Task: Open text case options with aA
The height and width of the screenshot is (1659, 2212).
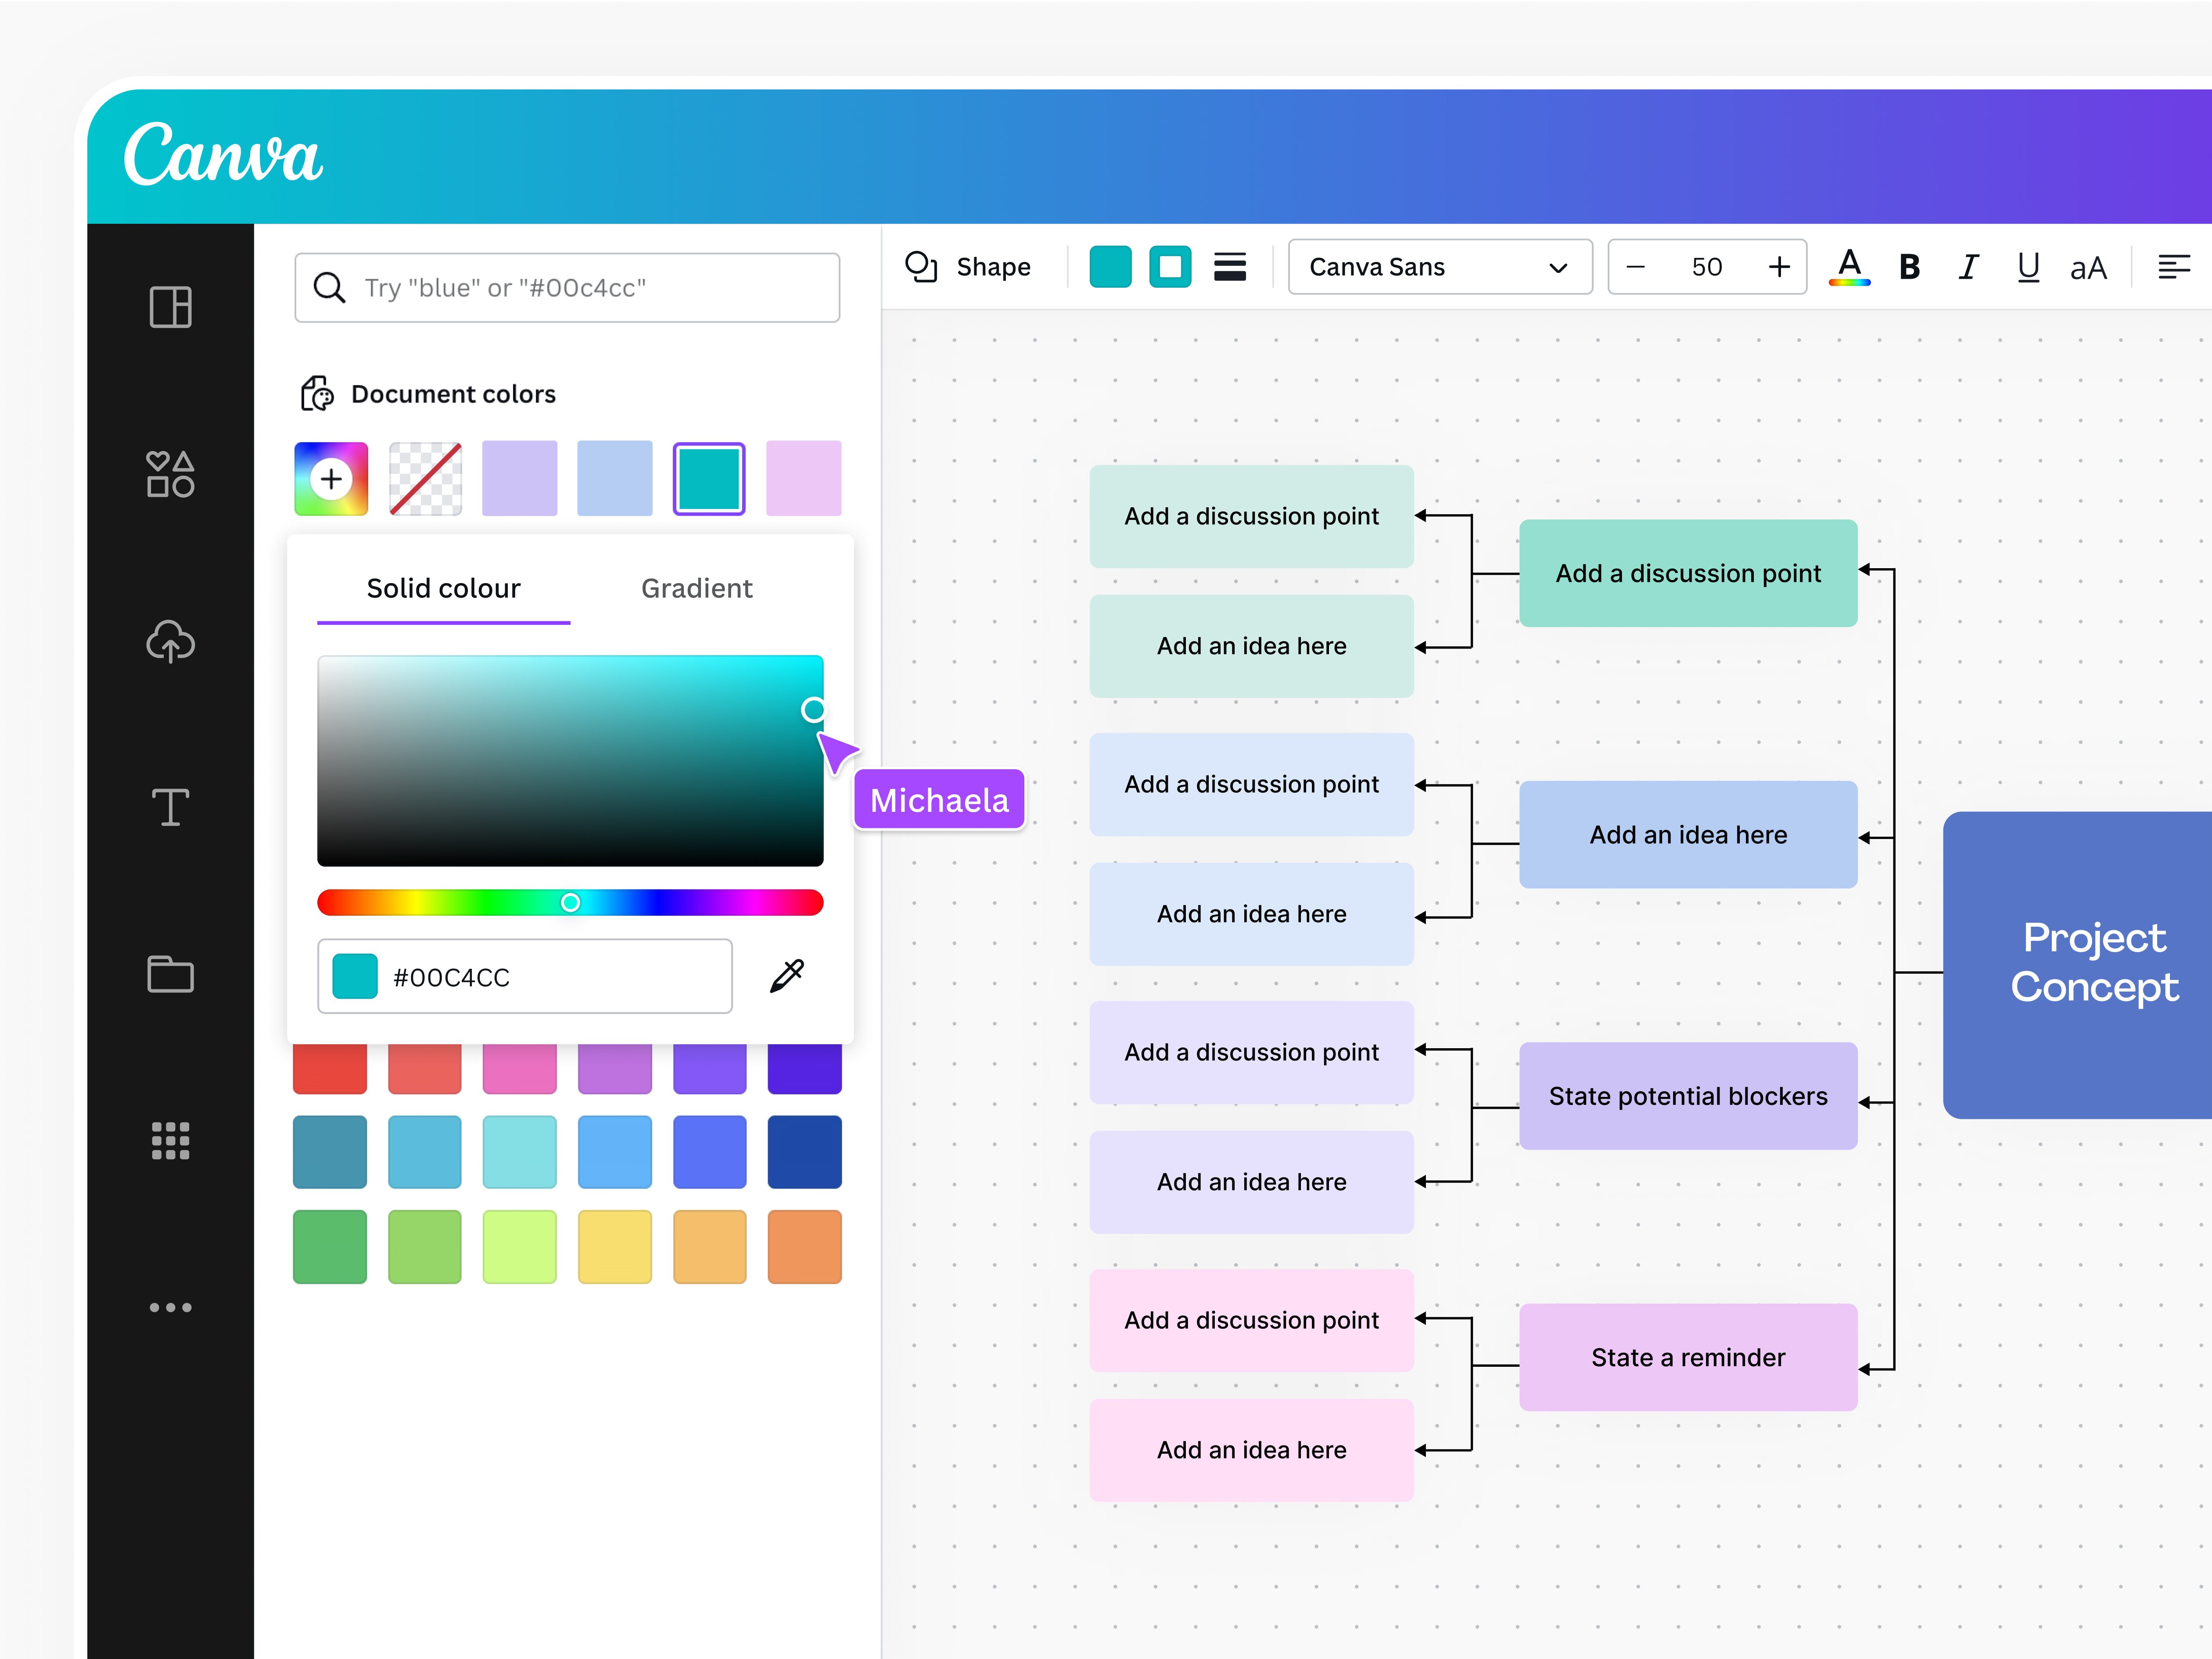Action: [2088, 266]
